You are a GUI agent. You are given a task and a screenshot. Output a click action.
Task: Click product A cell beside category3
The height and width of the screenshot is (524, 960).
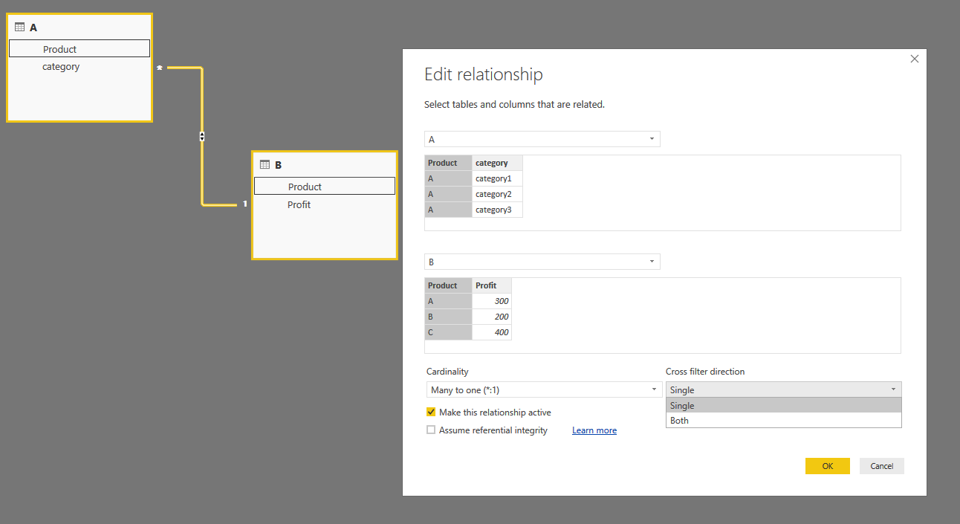pyautogui.click(x=448, y=210)
